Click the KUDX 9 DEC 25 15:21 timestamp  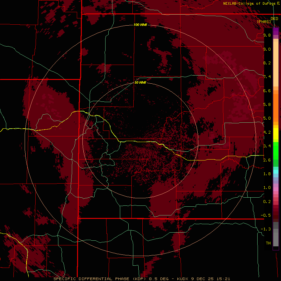pyautogui.click(x=203, y=279)
